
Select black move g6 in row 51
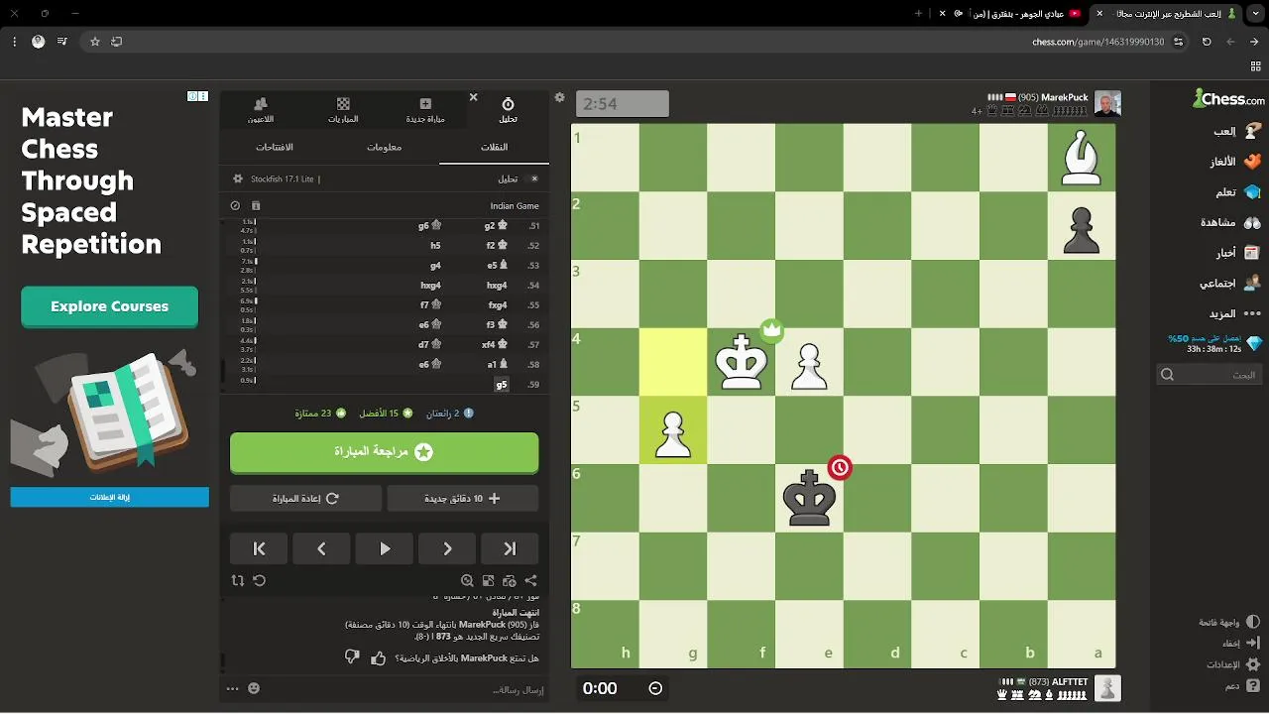(x=429, y=226)
